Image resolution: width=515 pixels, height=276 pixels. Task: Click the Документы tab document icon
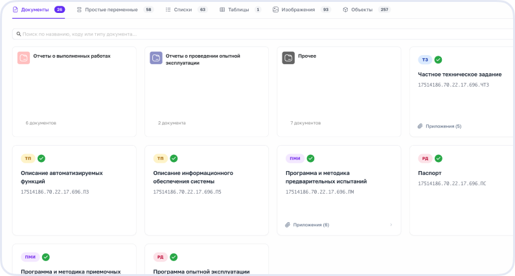click(15, 10)
